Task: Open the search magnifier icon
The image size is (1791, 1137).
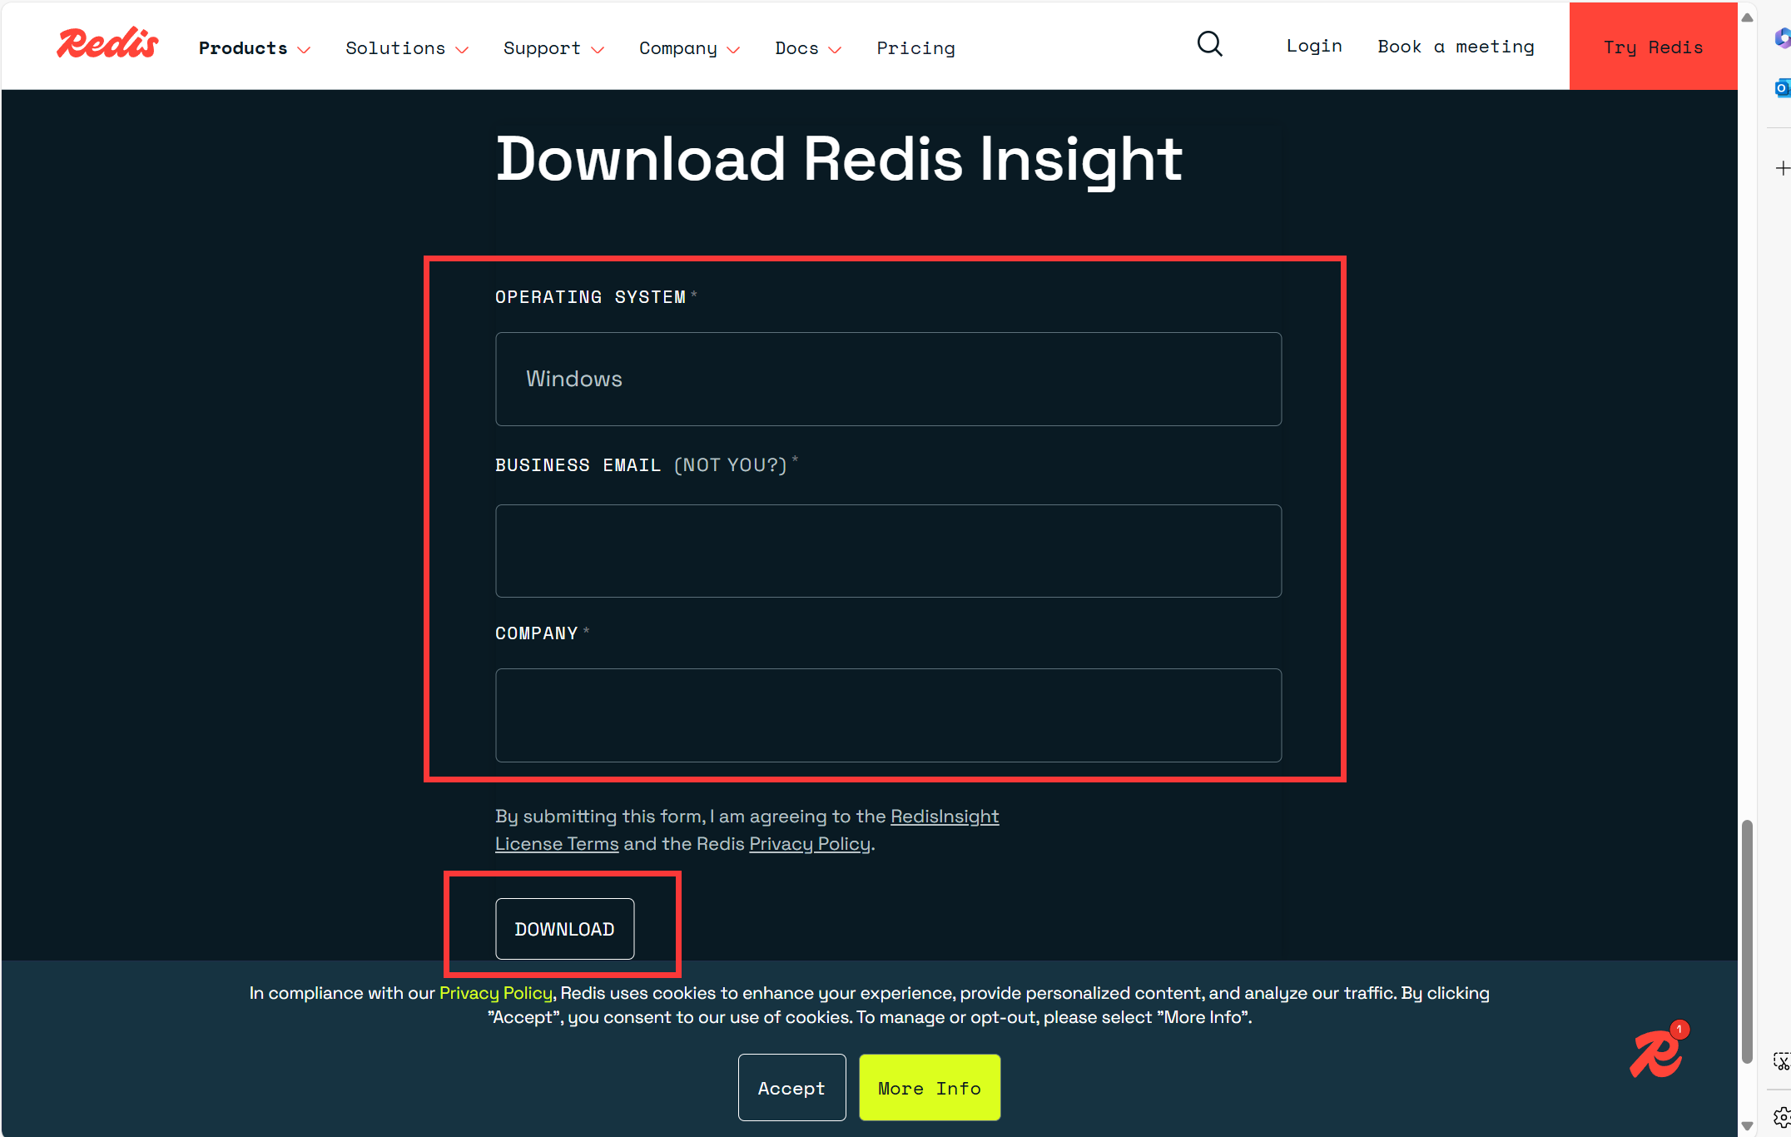Action: (1209, 44)
